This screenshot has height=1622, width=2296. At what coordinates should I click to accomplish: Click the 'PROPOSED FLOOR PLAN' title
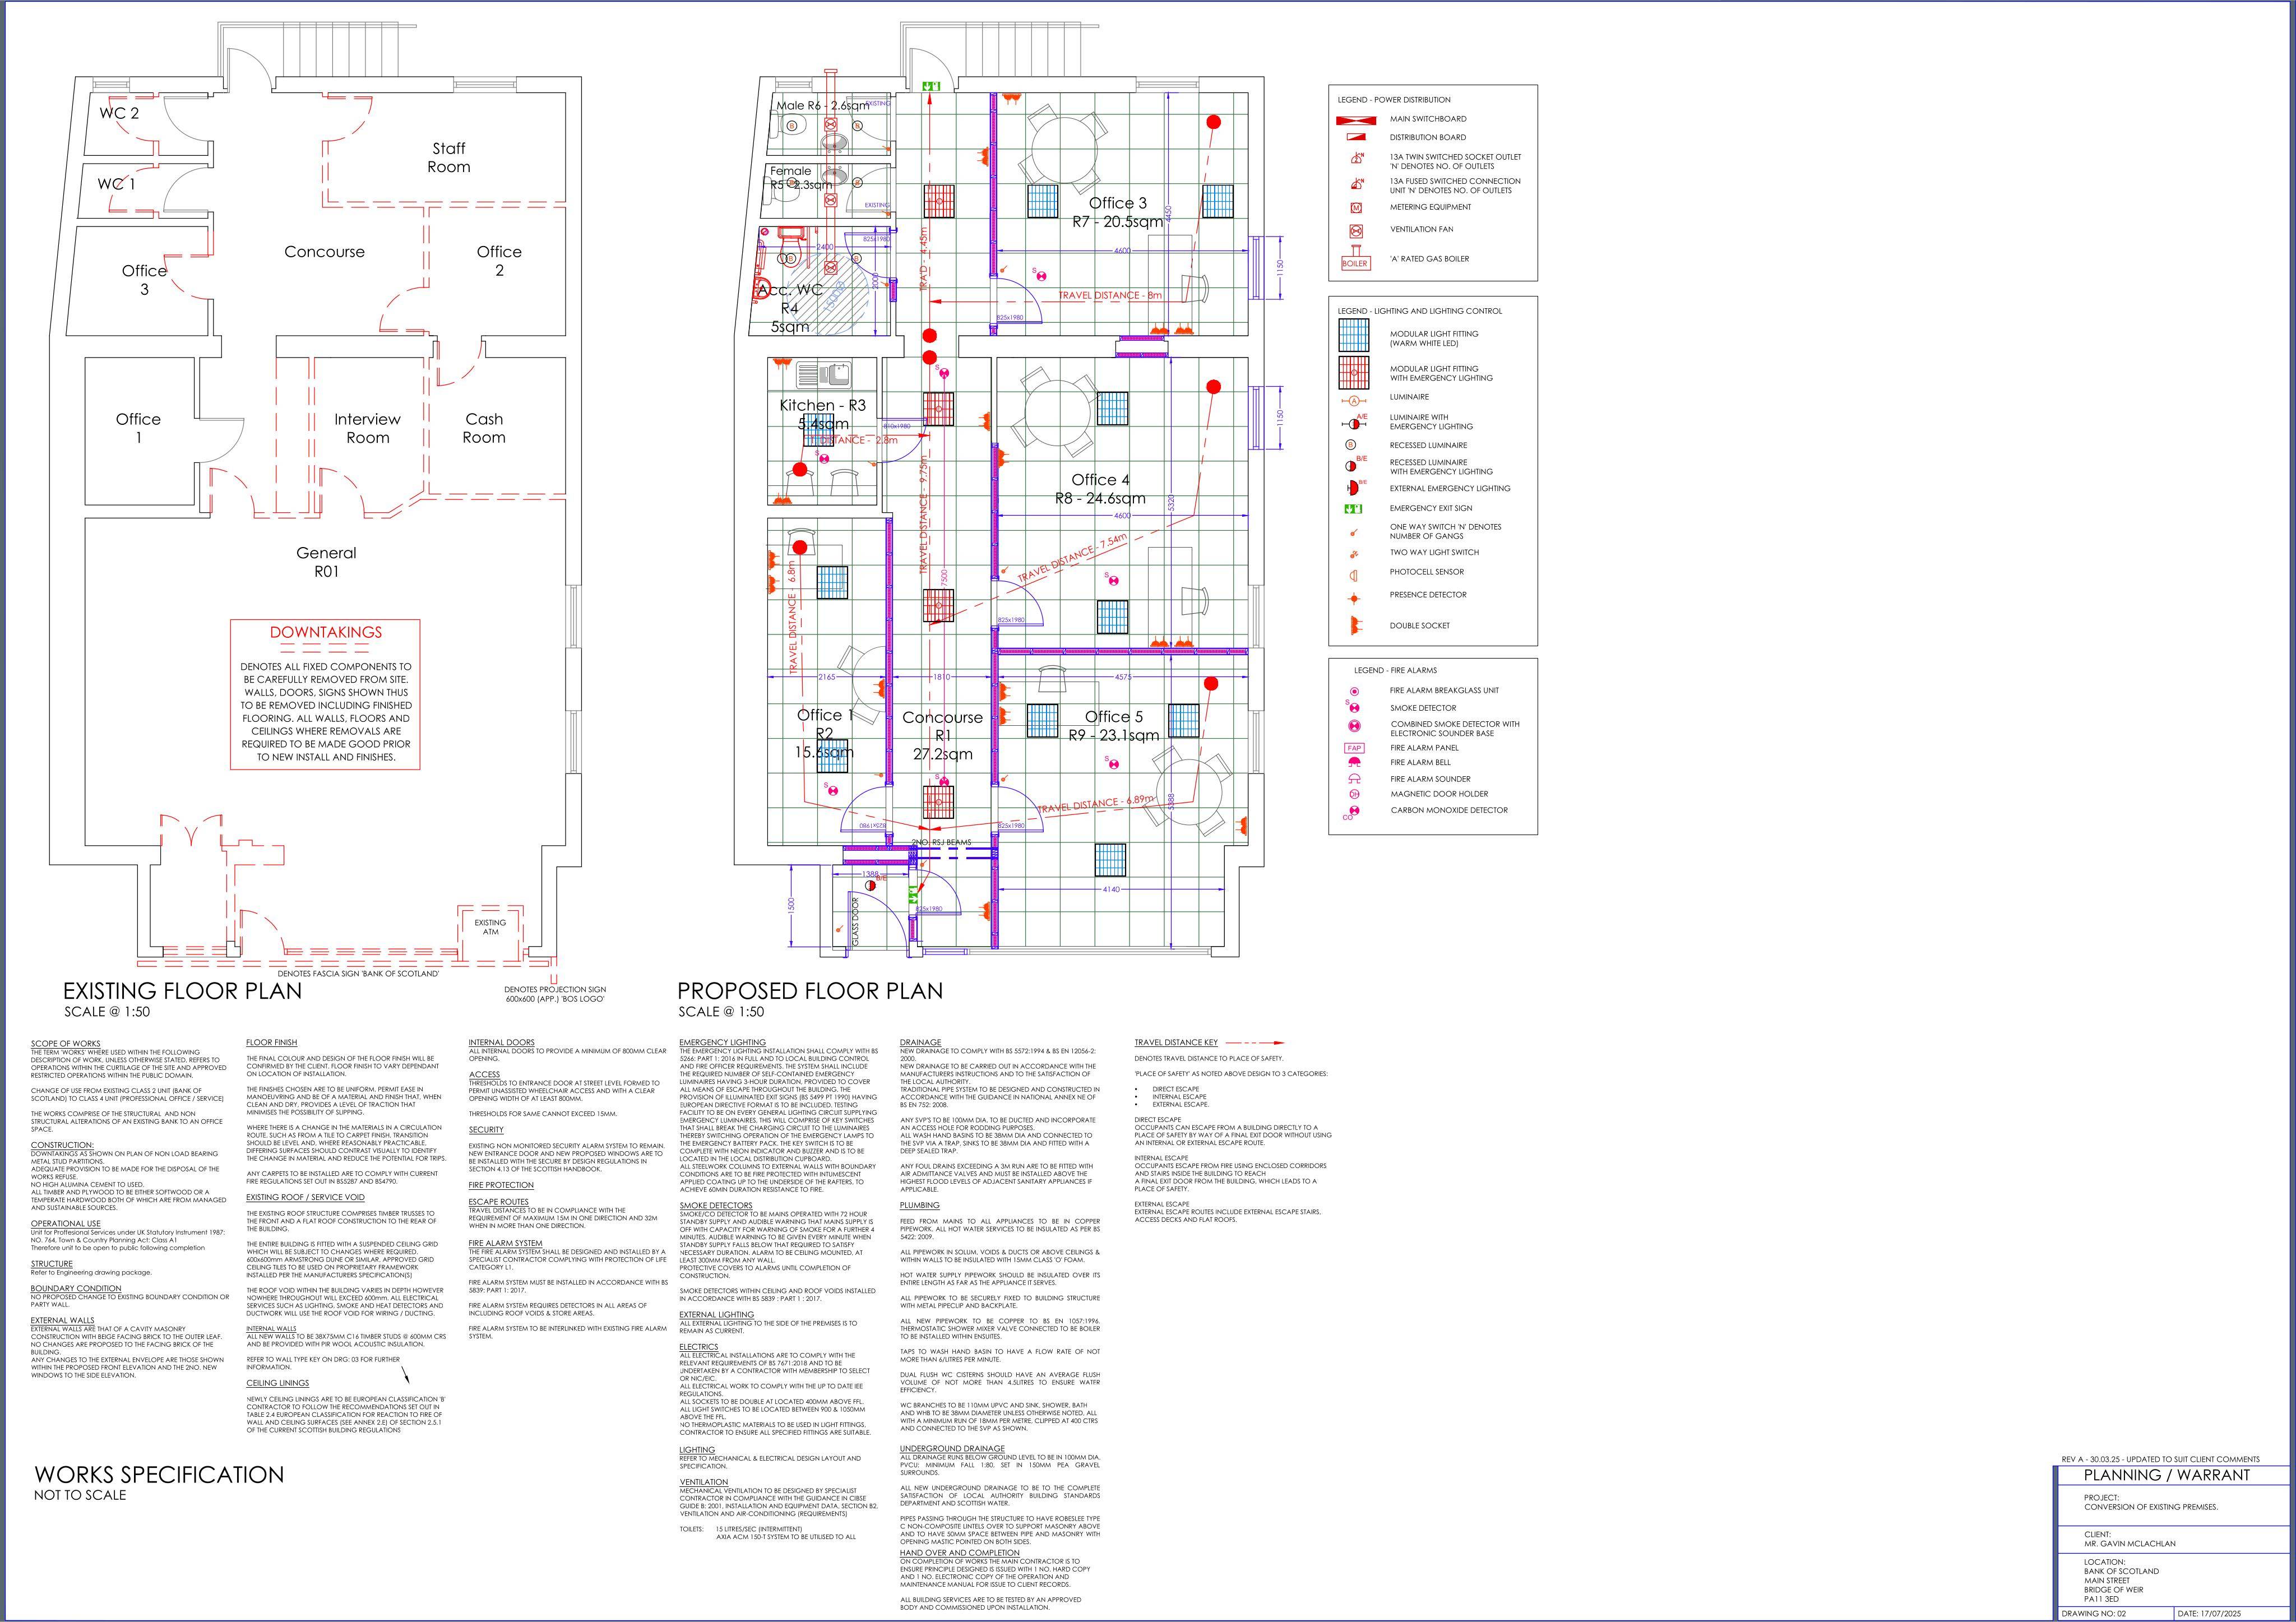click(810, 991)
